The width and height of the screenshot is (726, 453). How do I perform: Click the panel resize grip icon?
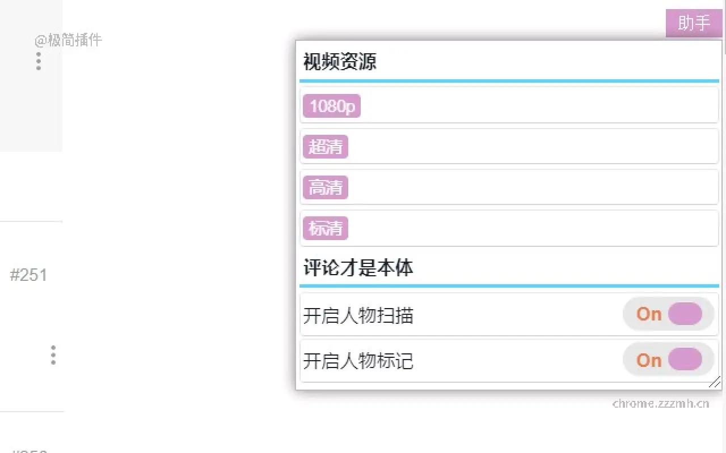click(x=715, y=382)
